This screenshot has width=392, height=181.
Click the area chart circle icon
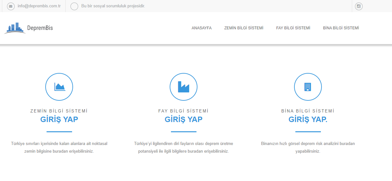[x=59, y=87]
